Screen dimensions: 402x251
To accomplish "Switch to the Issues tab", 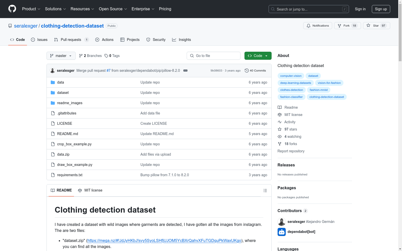I will point(39,40).
